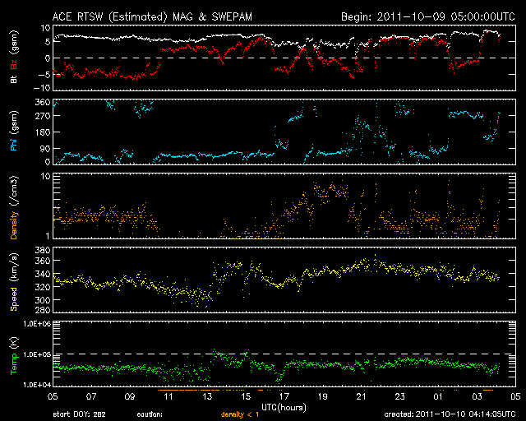Click the "360" tick on the Phi axis
This screenshot has height=421, width=526.
43,102
